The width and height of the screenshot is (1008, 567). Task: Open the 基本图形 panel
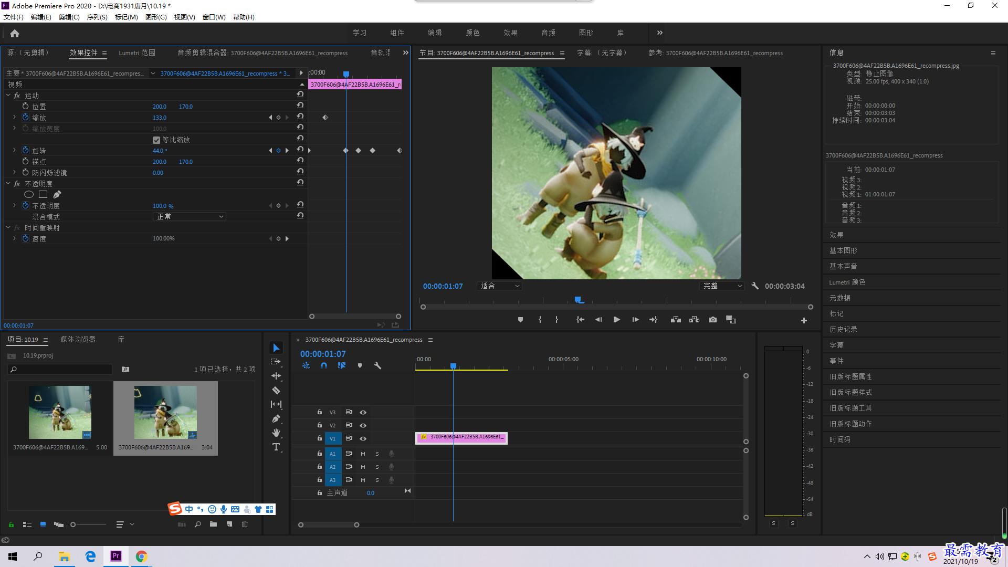843,250
